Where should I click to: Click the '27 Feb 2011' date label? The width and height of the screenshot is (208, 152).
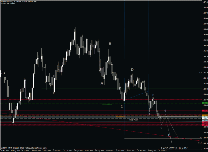click(68, 151)
